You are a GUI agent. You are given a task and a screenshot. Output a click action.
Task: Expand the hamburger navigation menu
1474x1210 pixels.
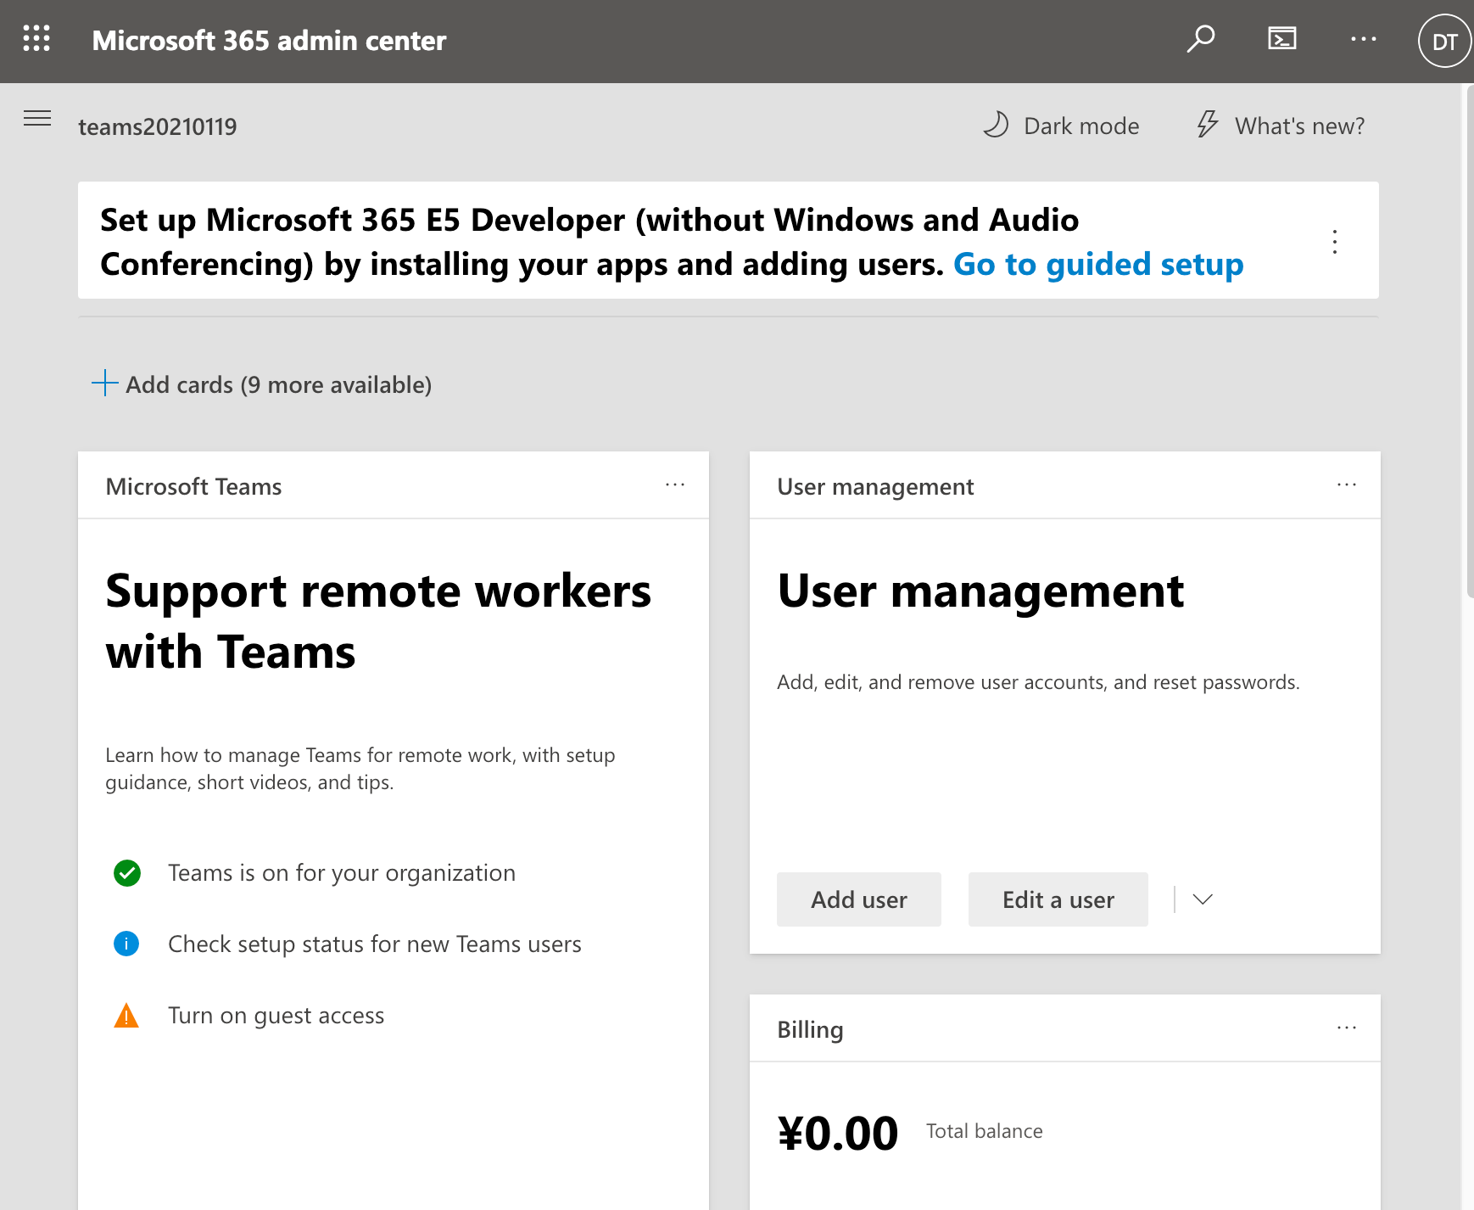point(37,118)
